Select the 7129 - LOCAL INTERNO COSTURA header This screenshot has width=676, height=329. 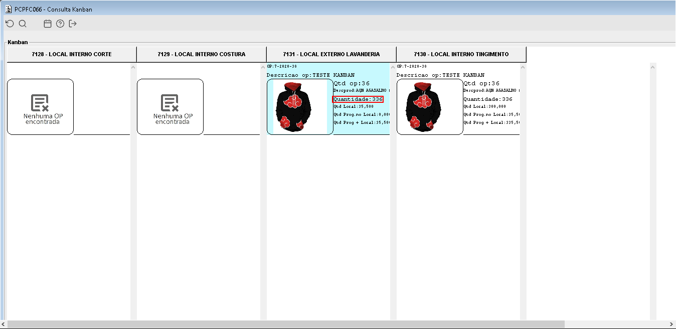tap(202, 54)
